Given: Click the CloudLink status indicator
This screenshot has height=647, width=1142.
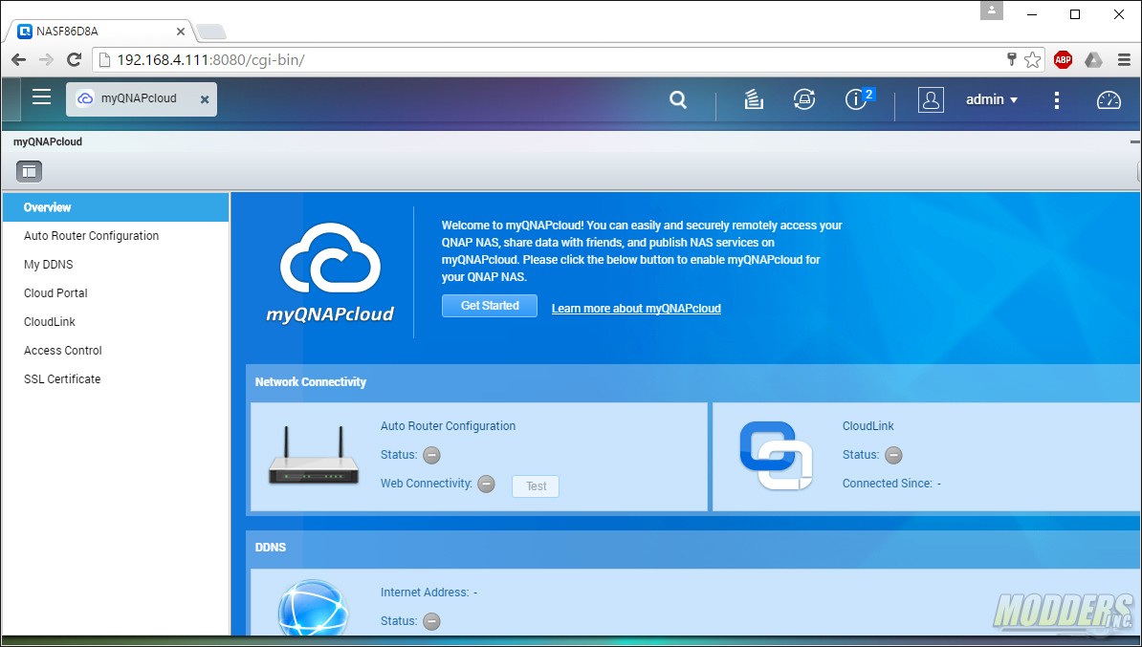Looking at the screenshot, I should (x=893, y=456).
